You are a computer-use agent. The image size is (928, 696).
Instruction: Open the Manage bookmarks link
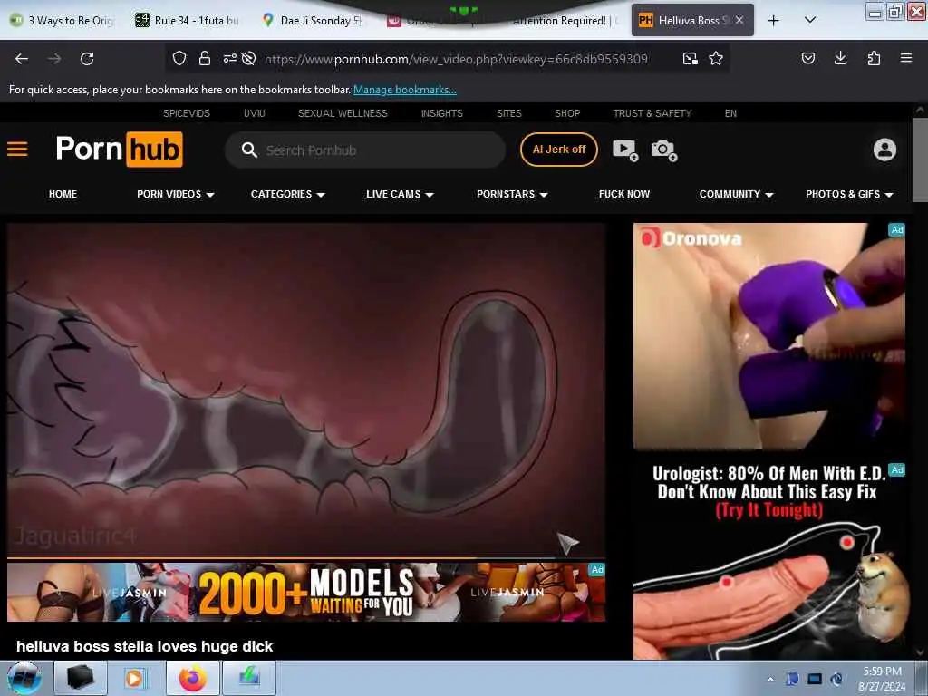(405, 90)
